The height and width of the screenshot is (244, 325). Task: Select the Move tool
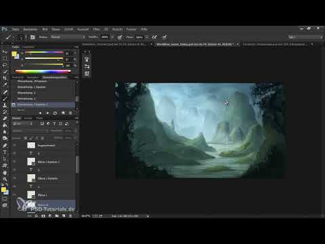tap(5, 52)
